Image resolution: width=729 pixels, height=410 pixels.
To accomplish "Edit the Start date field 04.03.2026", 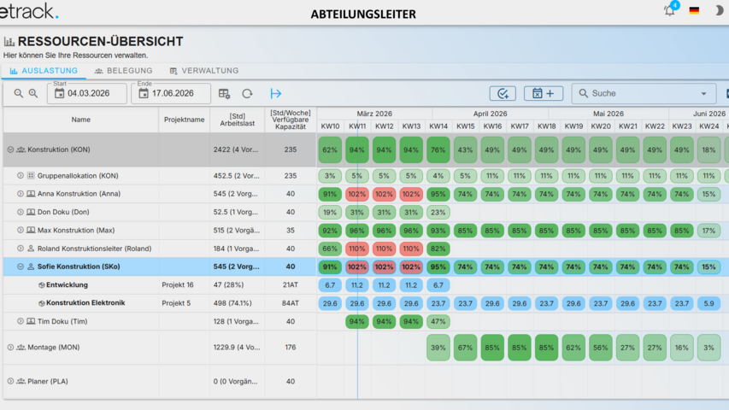I will pyautogui.click(x=87, y=93).
